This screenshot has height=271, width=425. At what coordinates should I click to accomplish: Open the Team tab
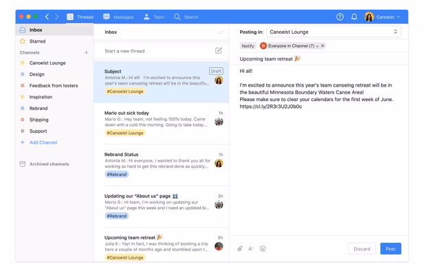point(154,17)
